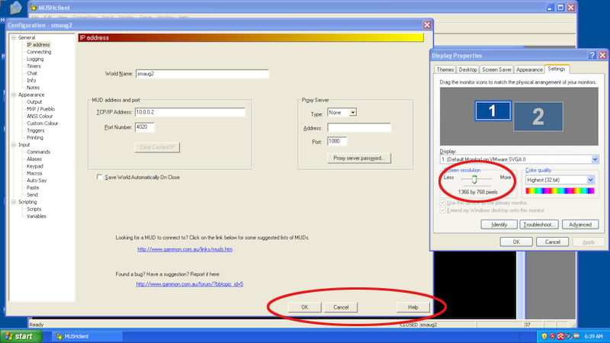
Task: Select MXP / Pueblo in the tree
Action: [x=40, y=109]
